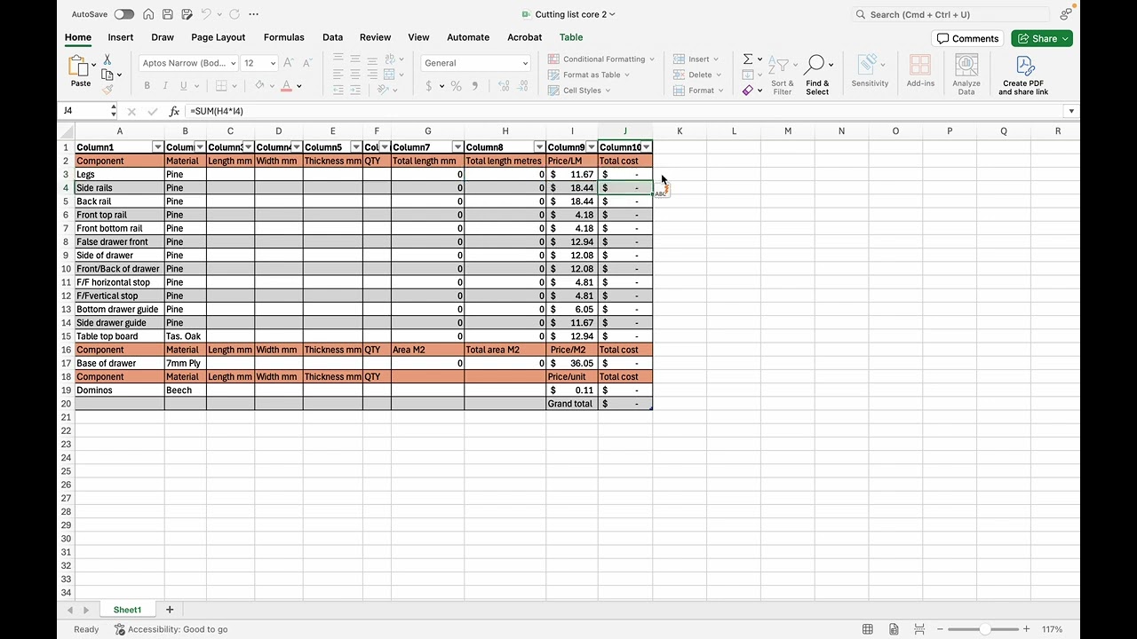Click the Decrease Font Size icon
The height and width of the screenshot is (639, 1137).
point(307,63)
